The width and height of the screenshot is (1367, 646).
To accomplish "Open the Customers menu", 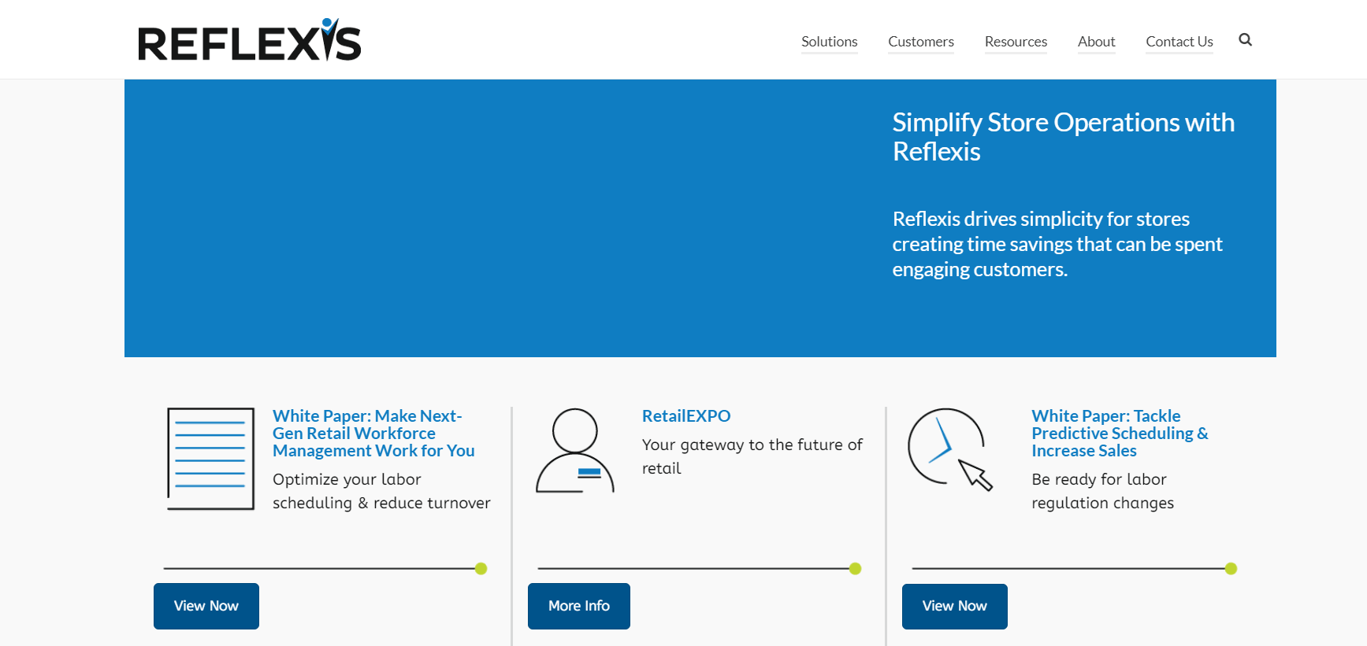I will click(920, 42).
